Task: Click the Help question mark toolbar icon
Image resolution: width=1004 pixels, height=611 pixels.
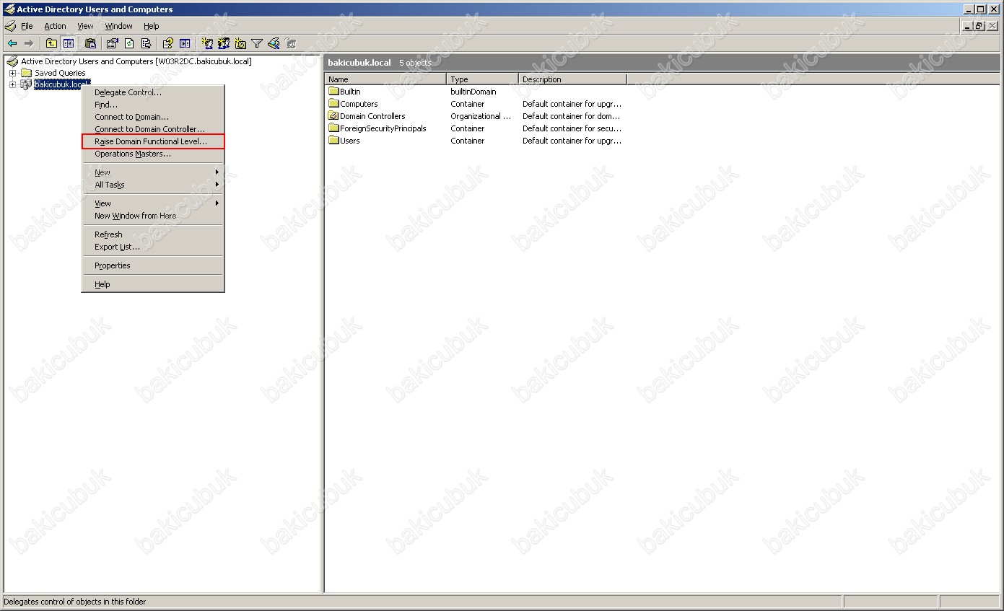Action: coord(168,43)
